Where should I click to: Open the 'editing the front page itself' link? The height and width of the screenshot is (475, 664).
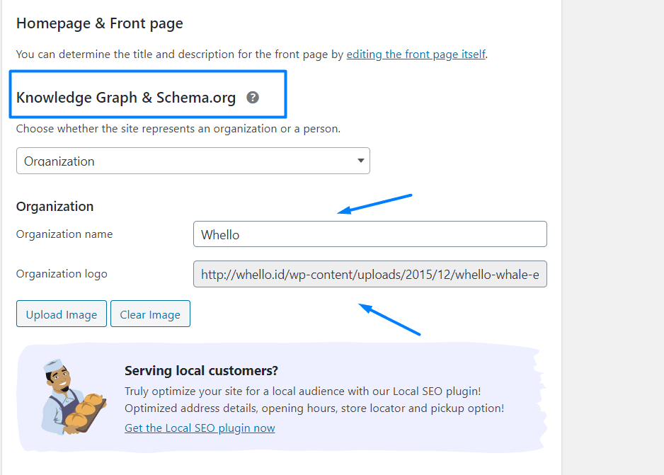[416, 54]
